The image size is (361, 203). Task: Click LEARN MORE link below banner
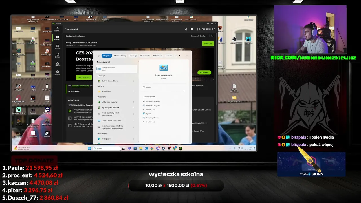[x=74, y=91]
